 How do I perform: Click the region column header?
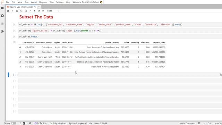pos(57,42)
